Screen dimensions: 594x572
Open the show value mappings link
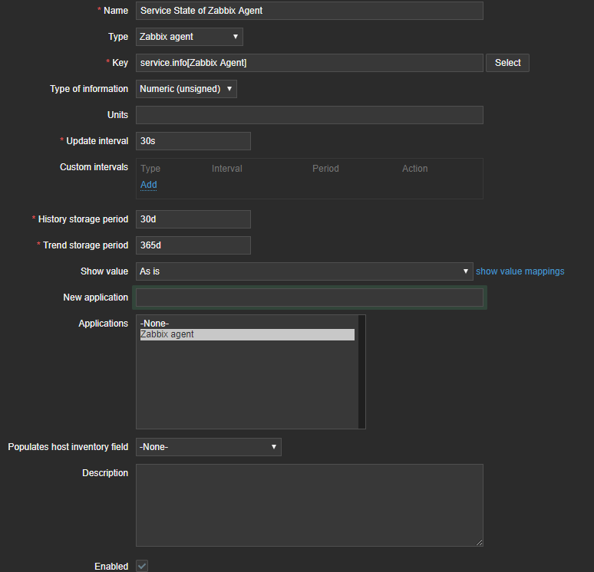tap(520, 271)
